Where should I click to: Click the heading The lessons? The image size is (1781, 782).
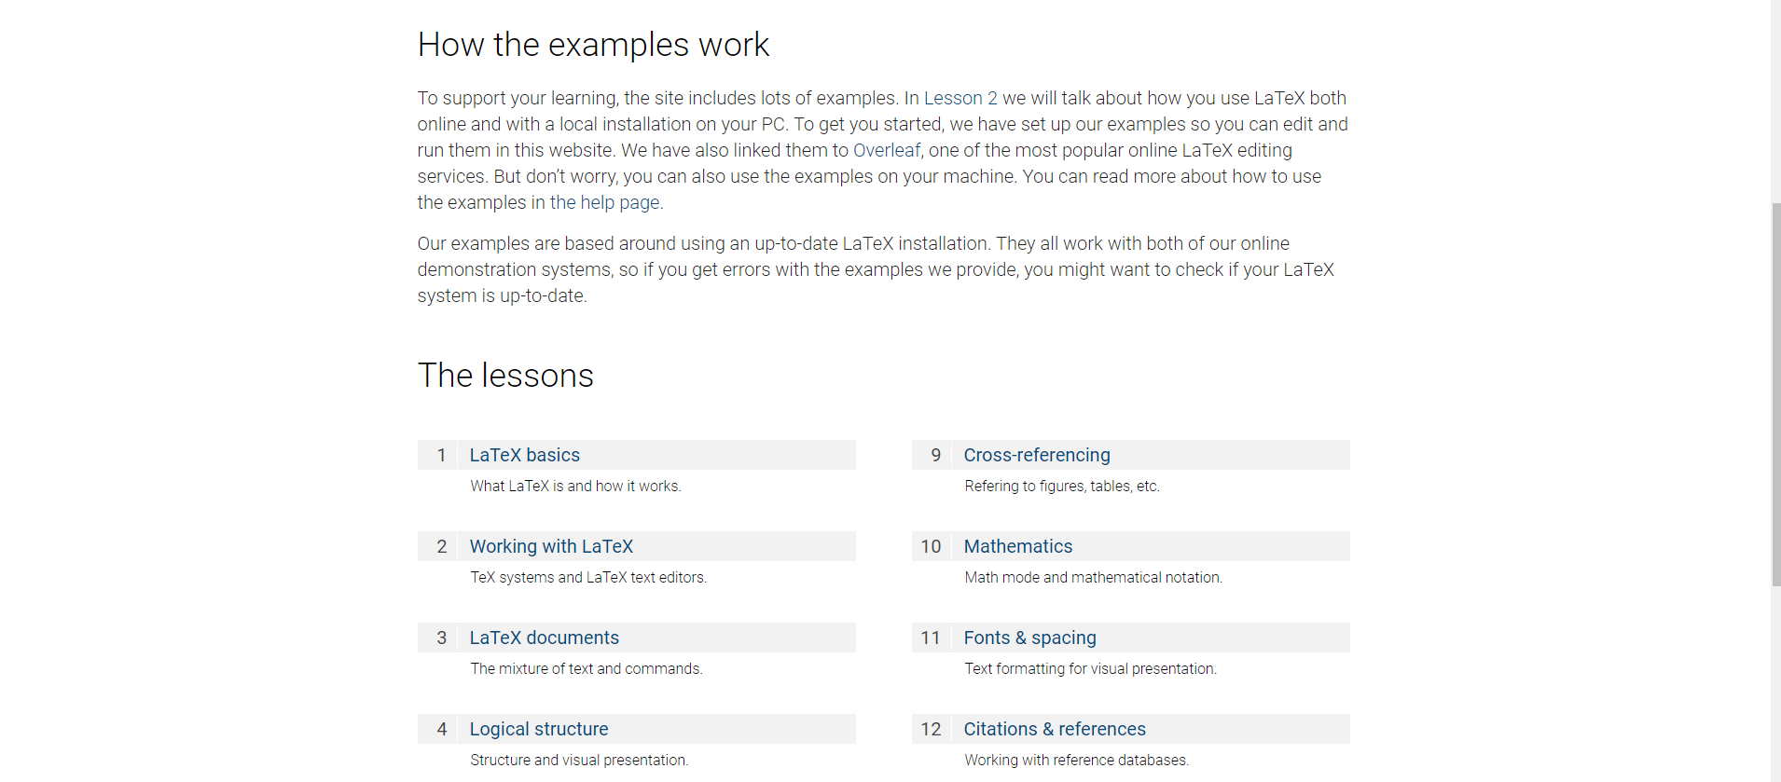point(505,376)
